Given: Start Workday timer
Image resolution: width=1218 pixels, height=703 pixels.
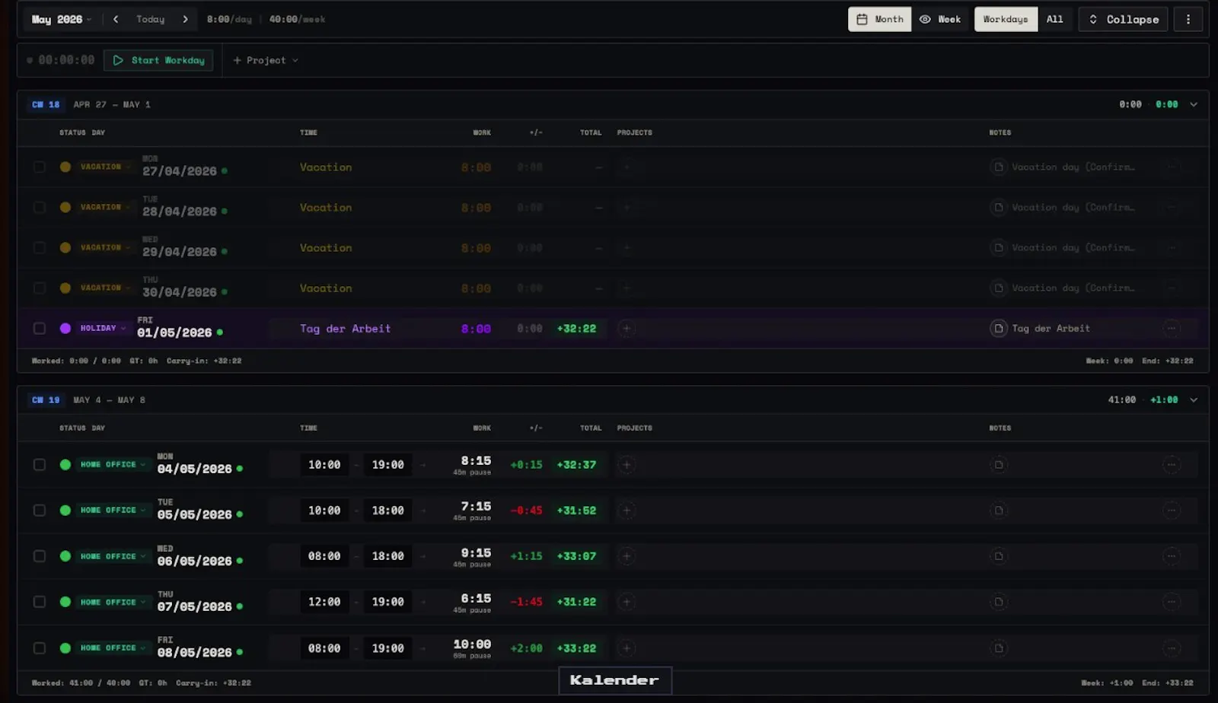Looking at the screenshot, I should (x=158, y=60).
